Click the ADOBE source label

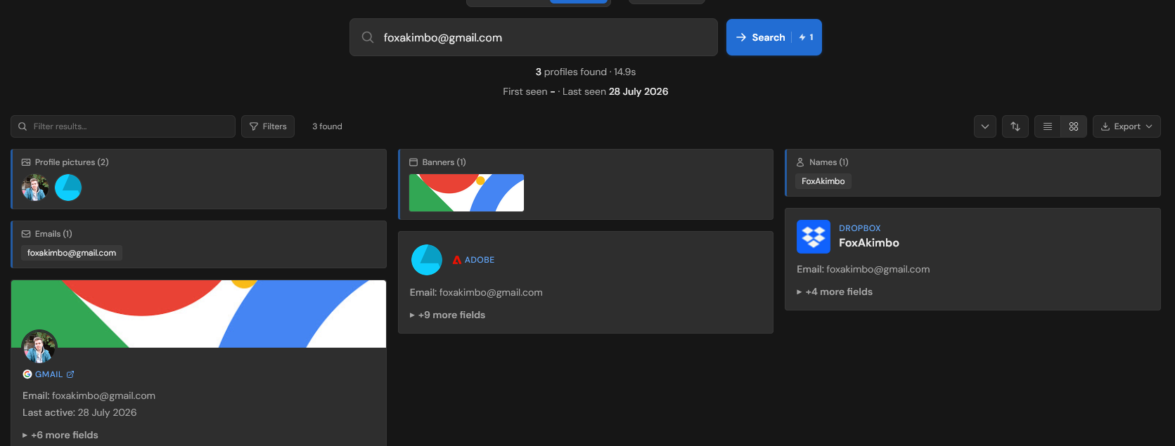pos(480,260)
